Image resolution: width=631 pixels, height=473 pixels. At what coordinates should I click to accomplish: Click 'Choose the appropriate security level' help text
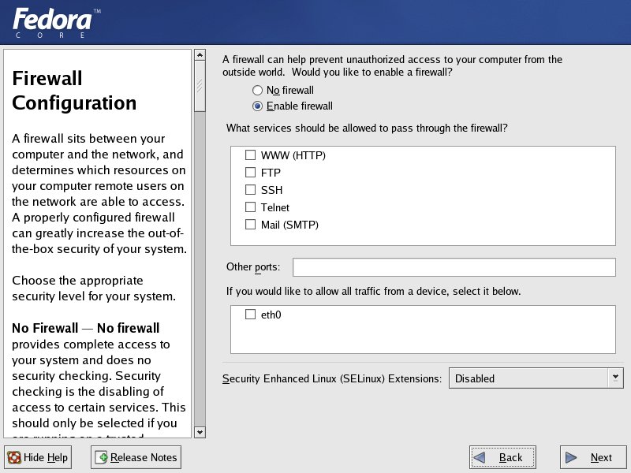(x=94, y=289)
